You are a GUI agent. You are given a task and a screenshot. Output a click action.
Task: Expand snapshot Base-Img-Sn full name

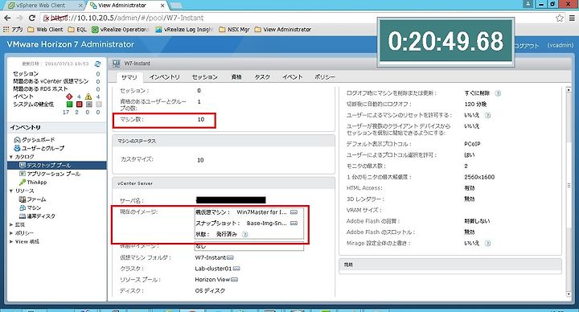coord(294,224)
